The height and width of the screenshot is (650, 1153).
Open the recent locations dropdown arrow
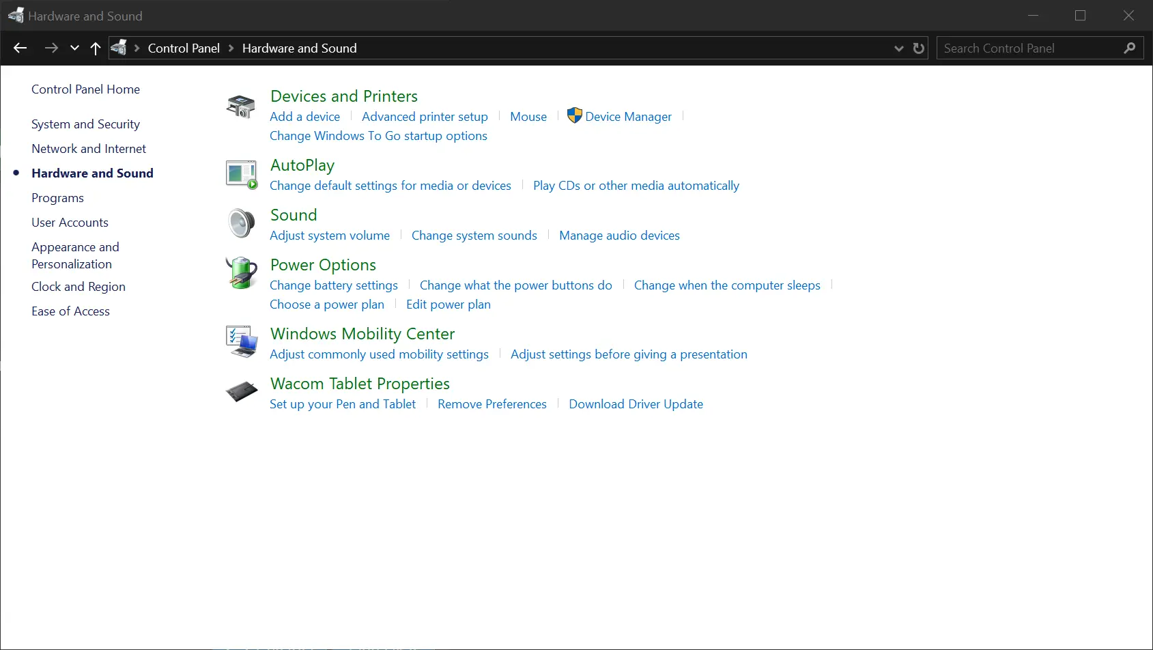74,48
